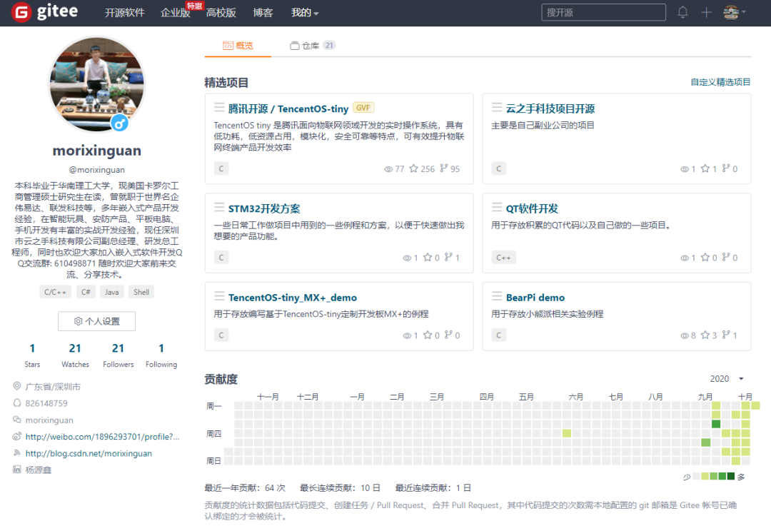Click the Shell skill tag

coord(141,292)
